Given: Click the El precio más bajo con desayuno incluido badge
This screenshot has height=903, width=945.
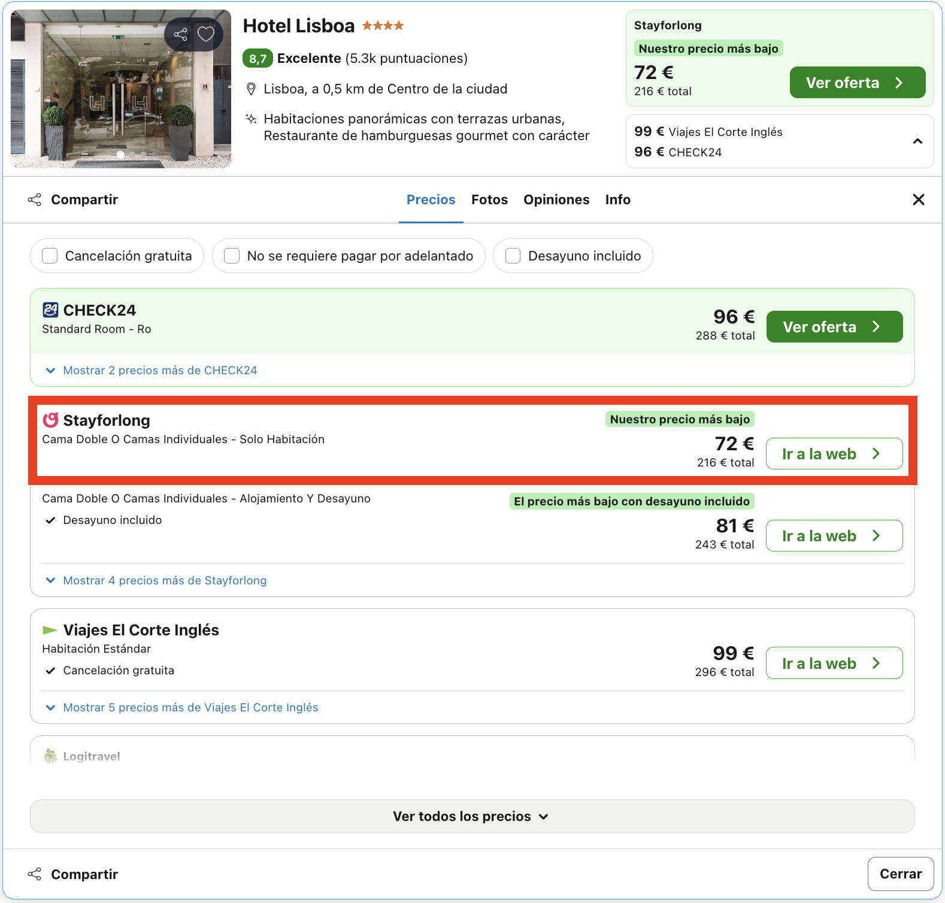Looking at the screenshot, I should pyautogui.click(x=632, y=501).
